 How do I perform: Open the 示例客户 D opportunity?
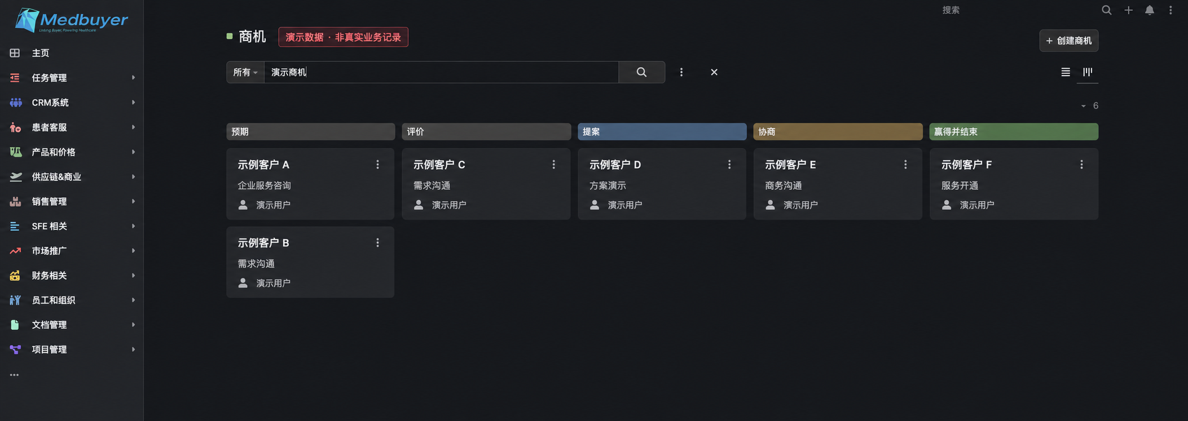click(615, 165)
